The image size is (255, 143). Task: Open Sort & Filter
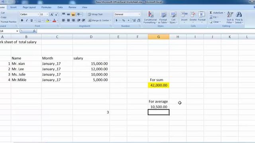coord(230,17)
